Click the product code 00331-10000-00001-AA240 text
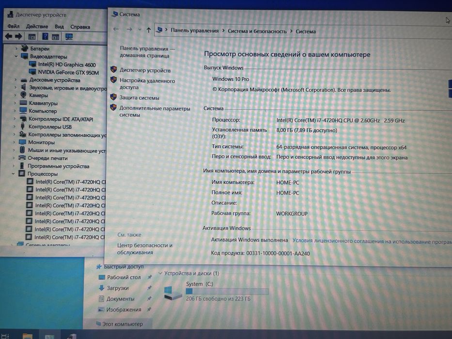The height and width of the screenshot is (339, 452). pyautogui.click(x=278, y=253)
